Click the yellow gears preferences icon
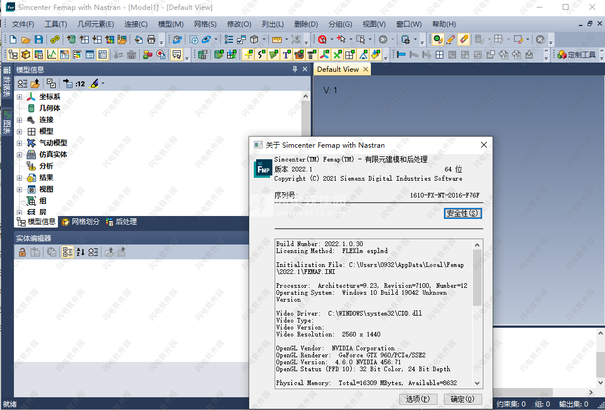605x410 pixels. point(55,39)
